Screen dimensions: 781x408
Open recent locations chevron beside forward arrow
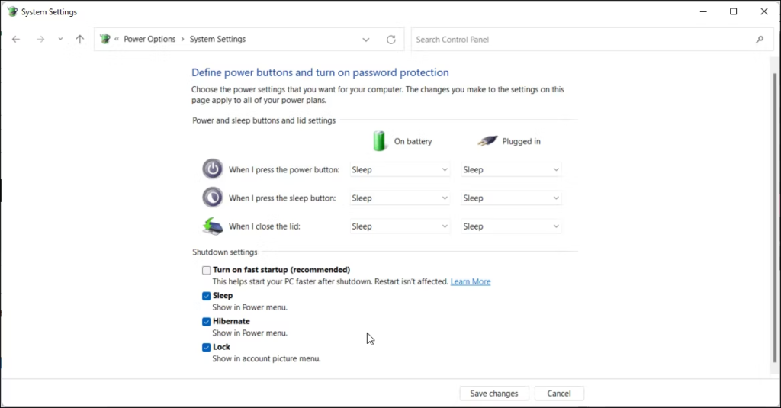pos(60,39)
